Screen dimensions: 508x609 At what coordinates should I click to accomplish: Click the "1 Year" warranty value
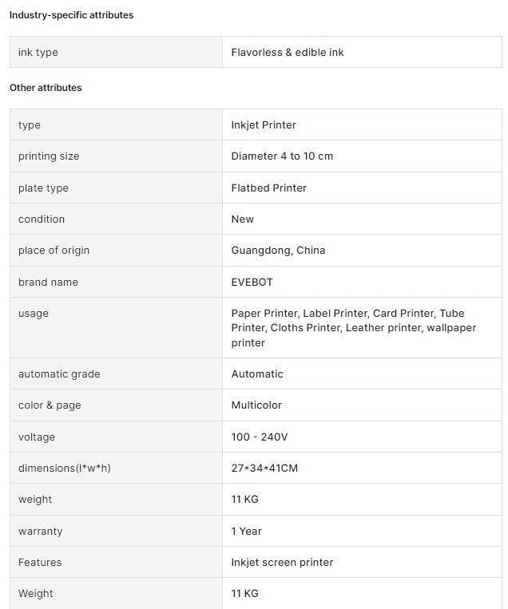tap(247, 532)
